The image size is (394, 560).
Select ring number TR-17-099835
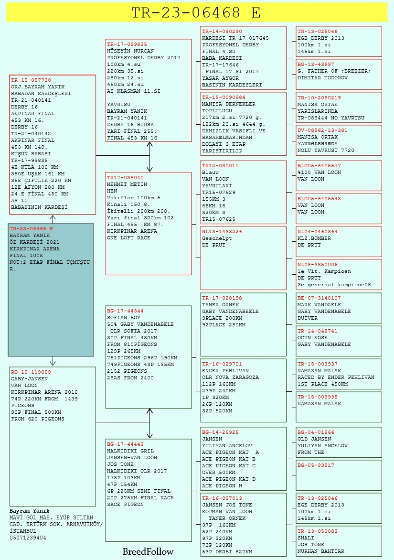pos(127,44)
